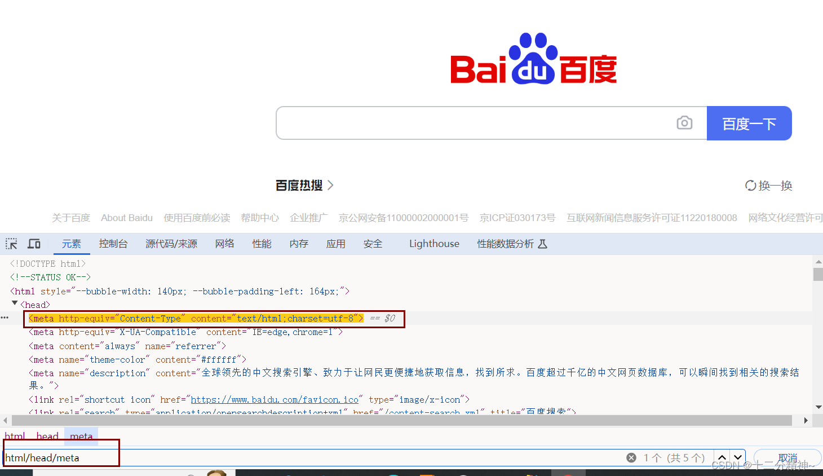Clear the search field with X icon

point(631,457)
